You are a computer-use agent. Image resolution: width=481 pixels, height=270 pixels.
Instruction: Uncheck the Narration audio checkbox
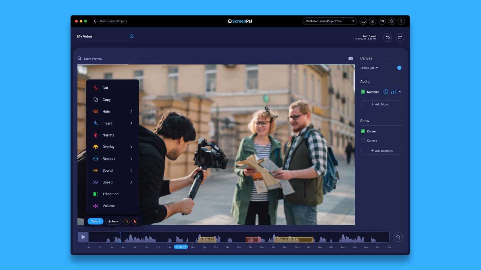363,91
